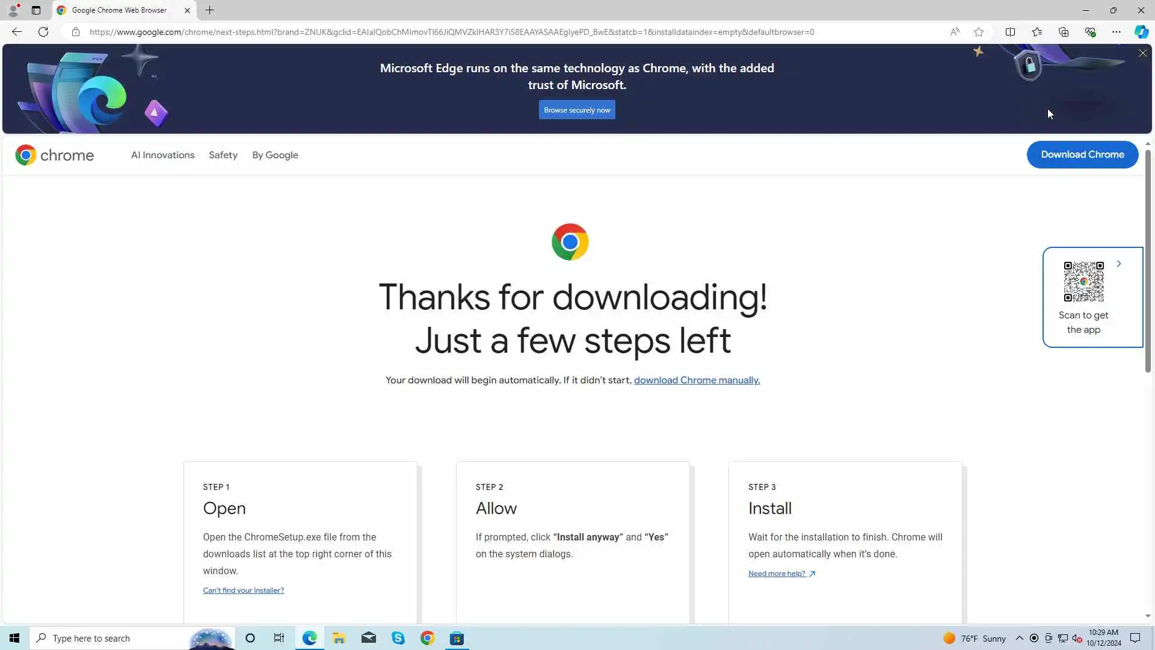Open Collections icon in toolbar
The height and width of the screenshot is (650, 1155).
tap(1063, 32)
